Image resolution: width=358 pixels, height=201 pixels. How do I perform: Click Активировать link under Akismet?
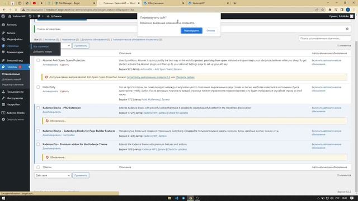50,65
